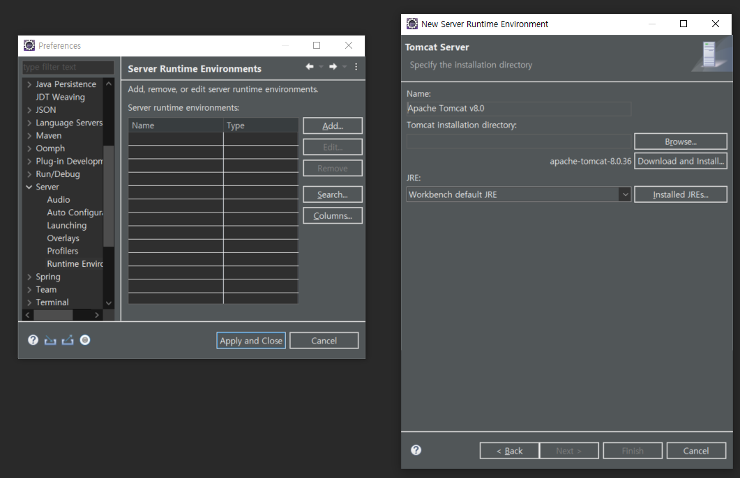Click Apply and Close button
740x478 pixels.
click(251, 340)
